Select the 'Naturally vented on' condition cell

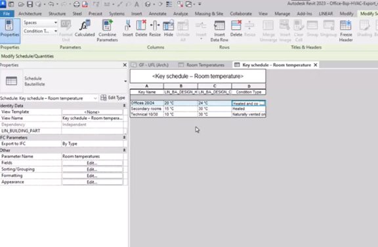(249, 115)
